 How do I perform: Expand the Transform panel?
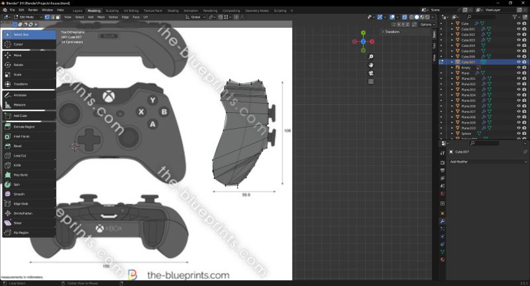pos(392,32)
